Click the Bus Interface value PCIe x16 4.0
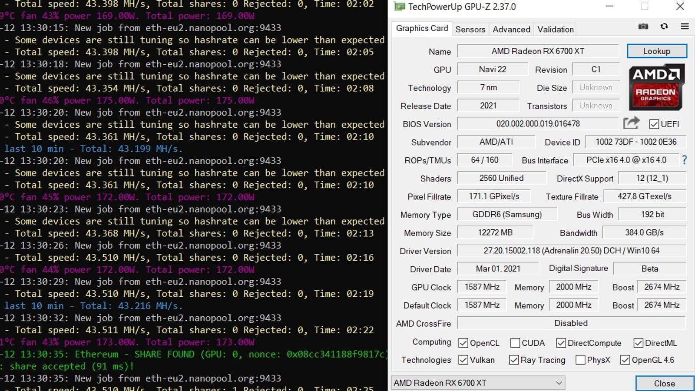 tap(626, 160)
